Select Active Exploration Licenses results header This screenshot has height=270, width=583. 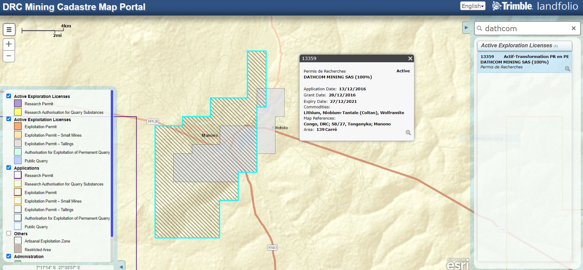coord(524,46)
